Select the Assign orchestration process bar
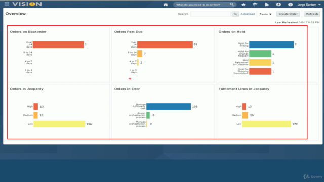Screen dimensions: 324x182 pos(148,115)
